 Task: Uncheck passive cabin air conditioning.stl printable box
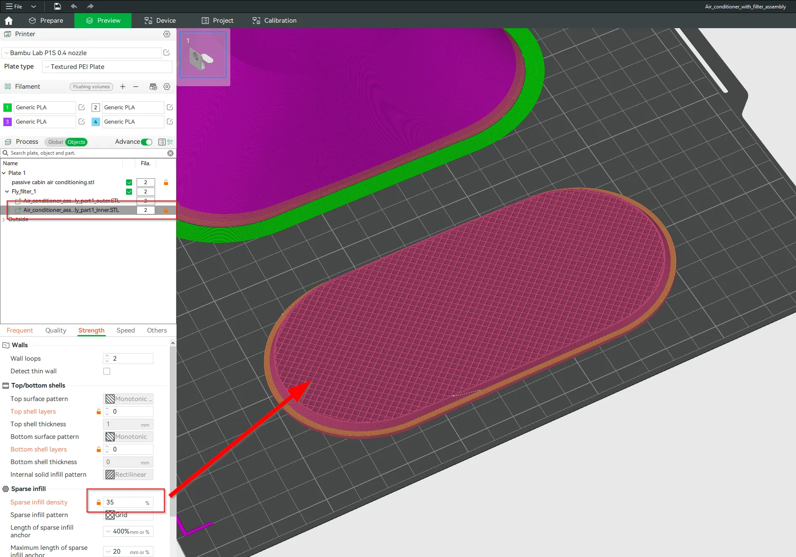[x=129, y=182]
